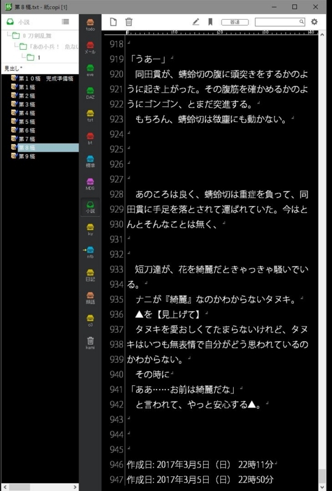332x491 pixels.
Task: Click text ▲を【見上げて】 on line 936
Action: (x=168, y=314)
